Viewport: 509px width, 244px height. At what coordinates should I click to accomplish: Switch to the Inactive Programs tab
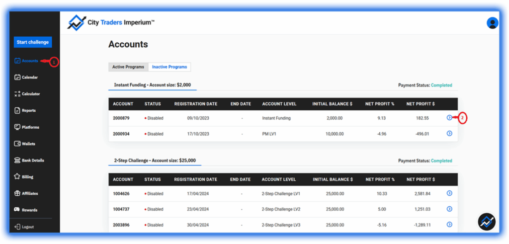(170, 67)
